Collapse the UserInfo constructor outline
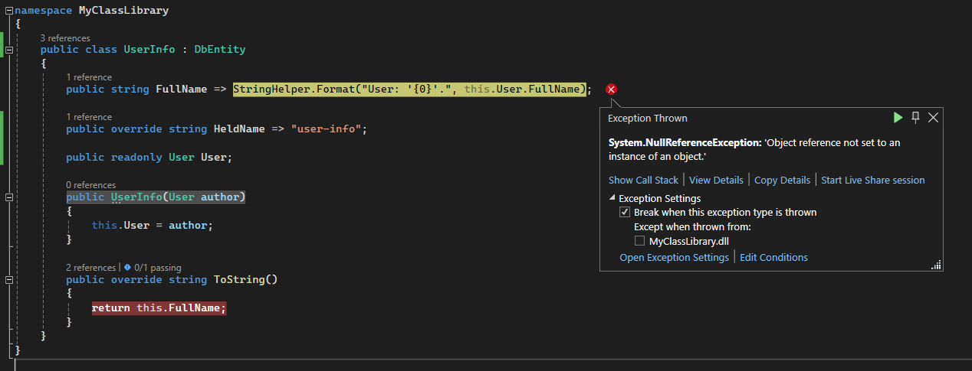The image size is (972, 371). (x=9, y=197)
